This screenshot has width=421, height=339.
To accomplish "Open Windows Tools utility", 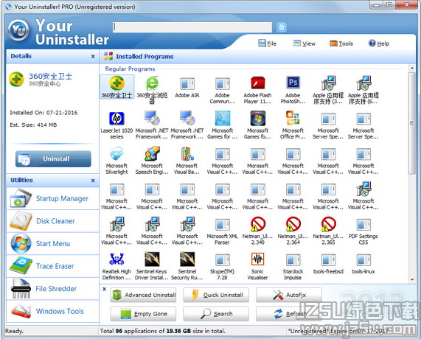I will point(52,311).
